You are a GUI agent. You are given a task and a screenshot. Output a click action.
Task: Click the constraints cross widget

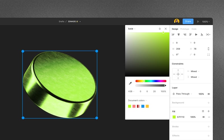[178, 74]
